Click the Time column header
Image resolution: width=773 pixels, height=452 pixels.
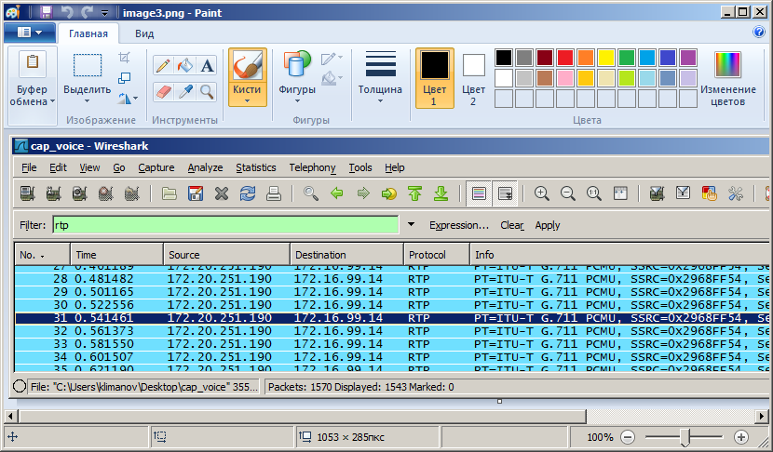pos(116,255)
